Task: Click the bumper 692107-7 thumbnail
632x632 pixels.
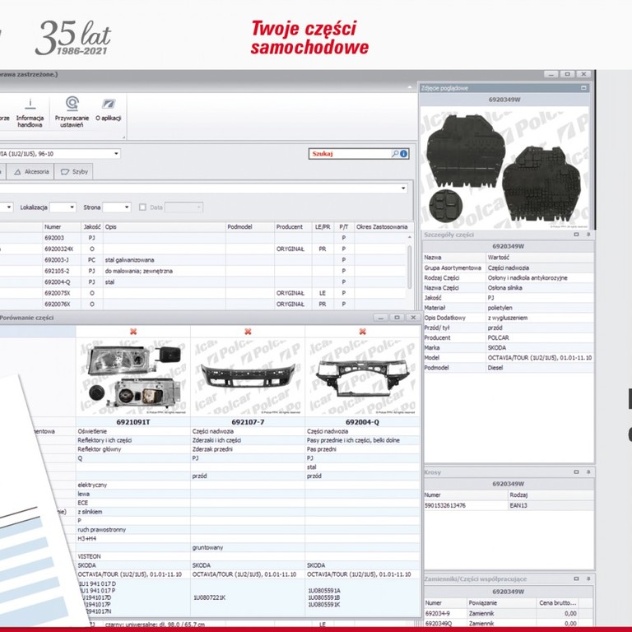Action: [248, 376]
